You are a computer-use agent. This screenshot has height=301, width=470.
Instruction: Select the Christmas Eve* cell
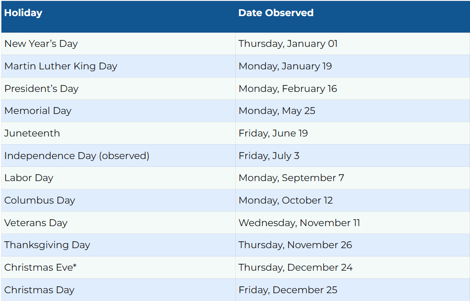(x=40, y=267)
